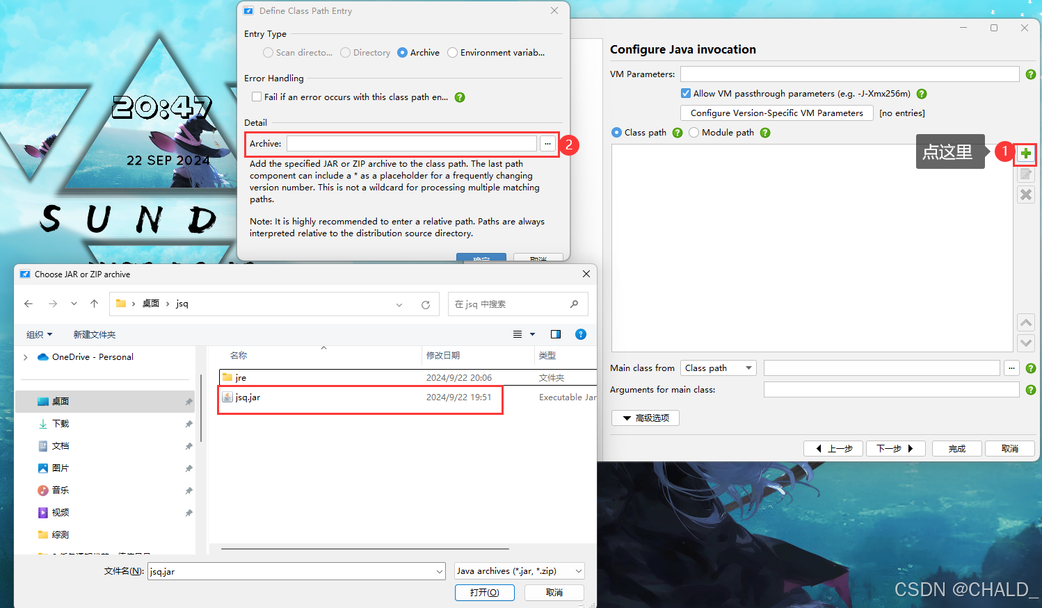
Task: Toggle the preview pane icon in the file dialog
Action: pyautogui.click(x=555, y=334)
